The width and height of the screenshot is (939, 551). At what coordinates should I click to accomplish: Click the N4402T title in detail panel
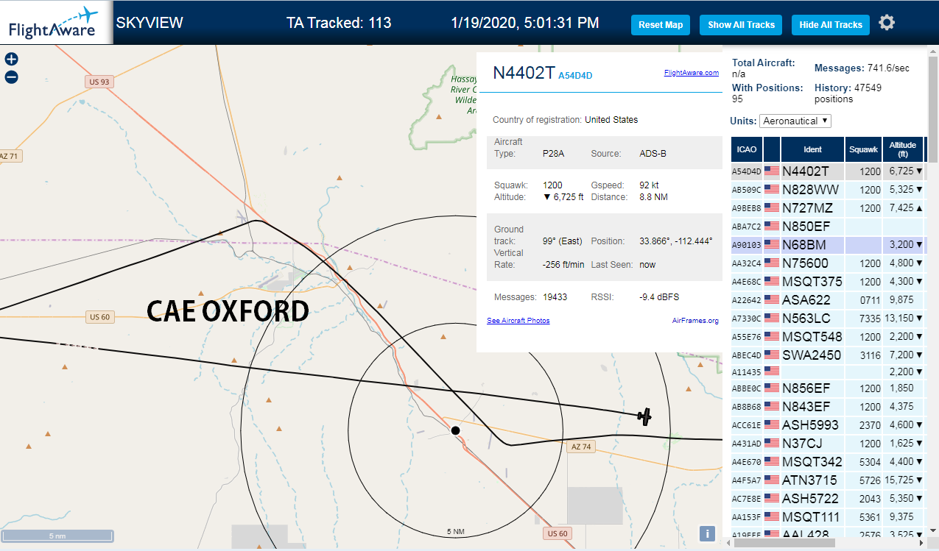pos(524,72)
